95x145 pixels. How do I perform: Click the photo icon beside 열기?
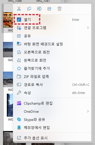coord(19,20)
